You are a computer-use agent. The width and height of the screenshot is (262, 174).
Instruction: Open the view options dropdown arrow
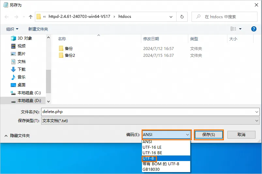coord(240,29)
